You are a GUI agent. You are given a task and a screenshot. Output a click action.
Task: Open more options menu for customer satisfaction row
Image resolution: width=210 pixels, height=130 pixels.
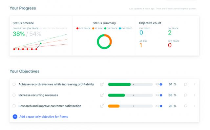click(195, 106)
